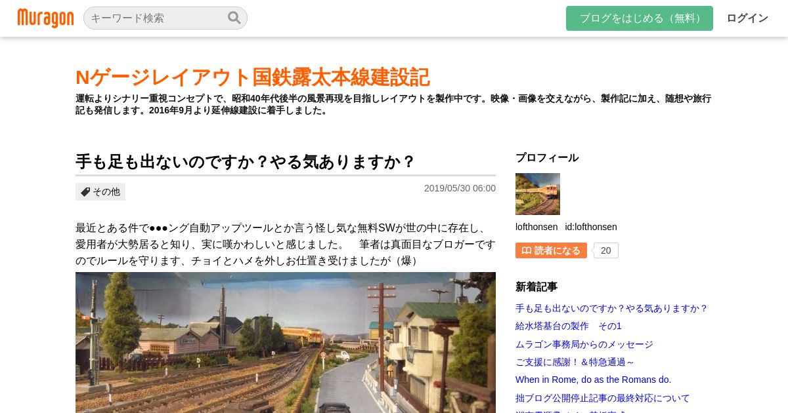Click article paragraph starting 最近とある件で
This screenshot has height=413, width=788.
pos(286,244)
